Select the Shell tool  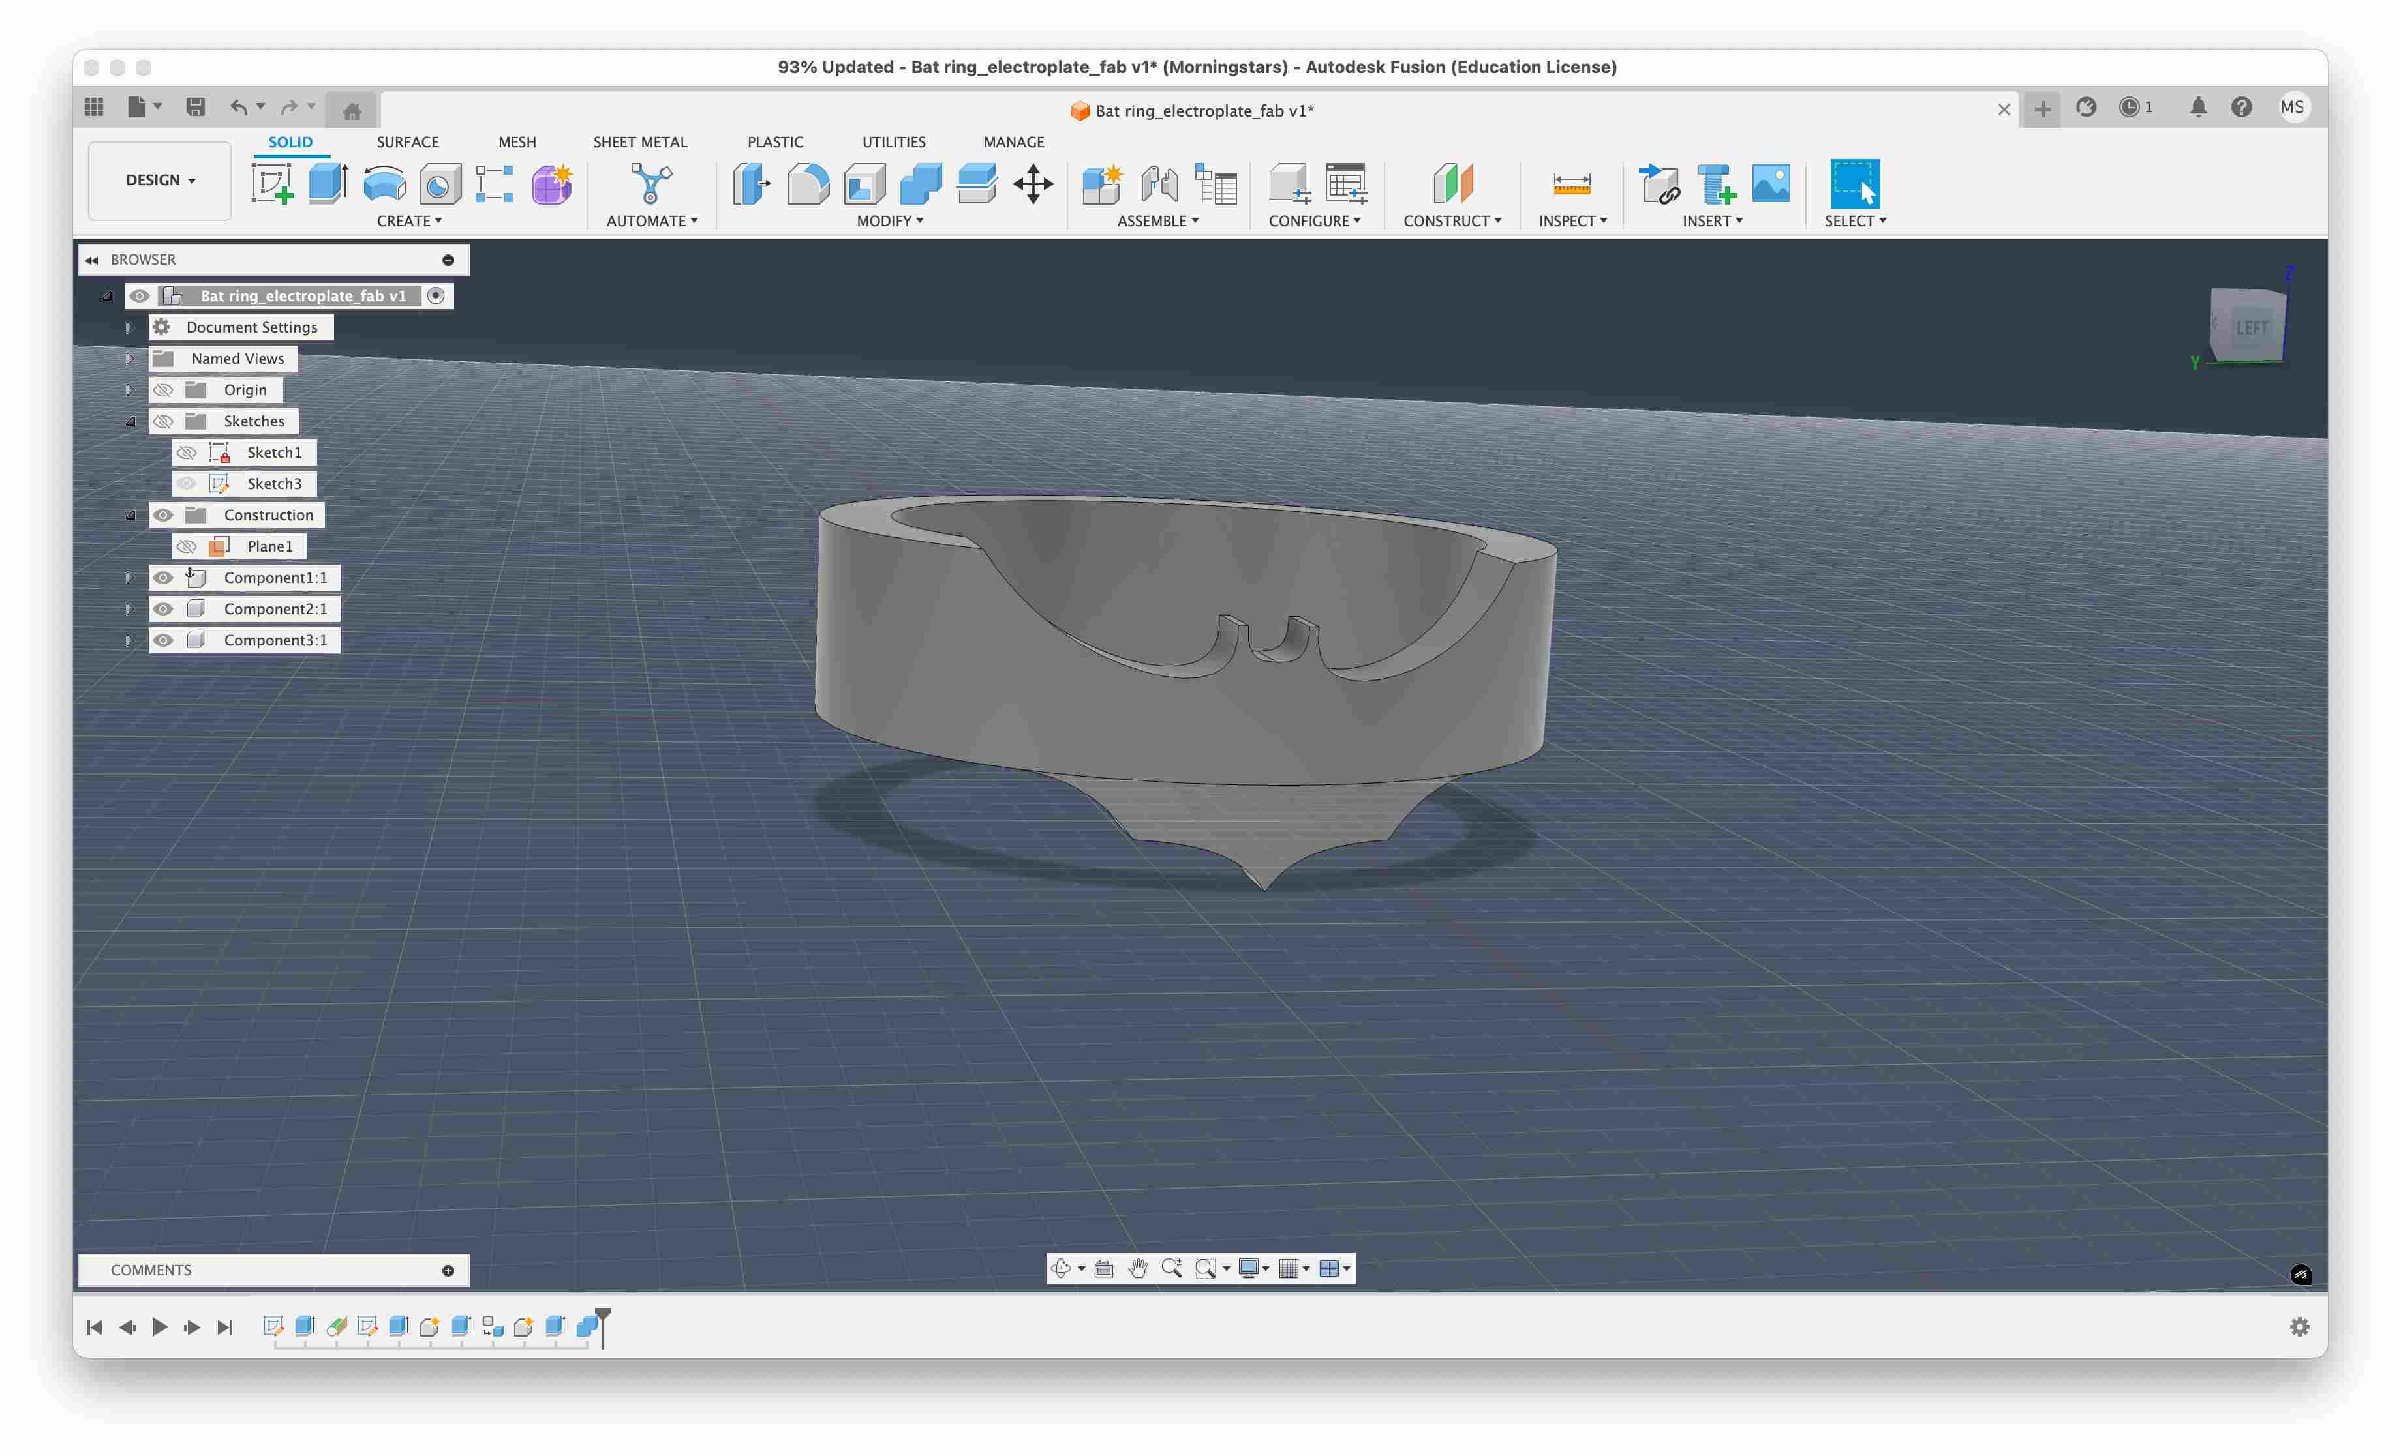(x=864, y=183)
